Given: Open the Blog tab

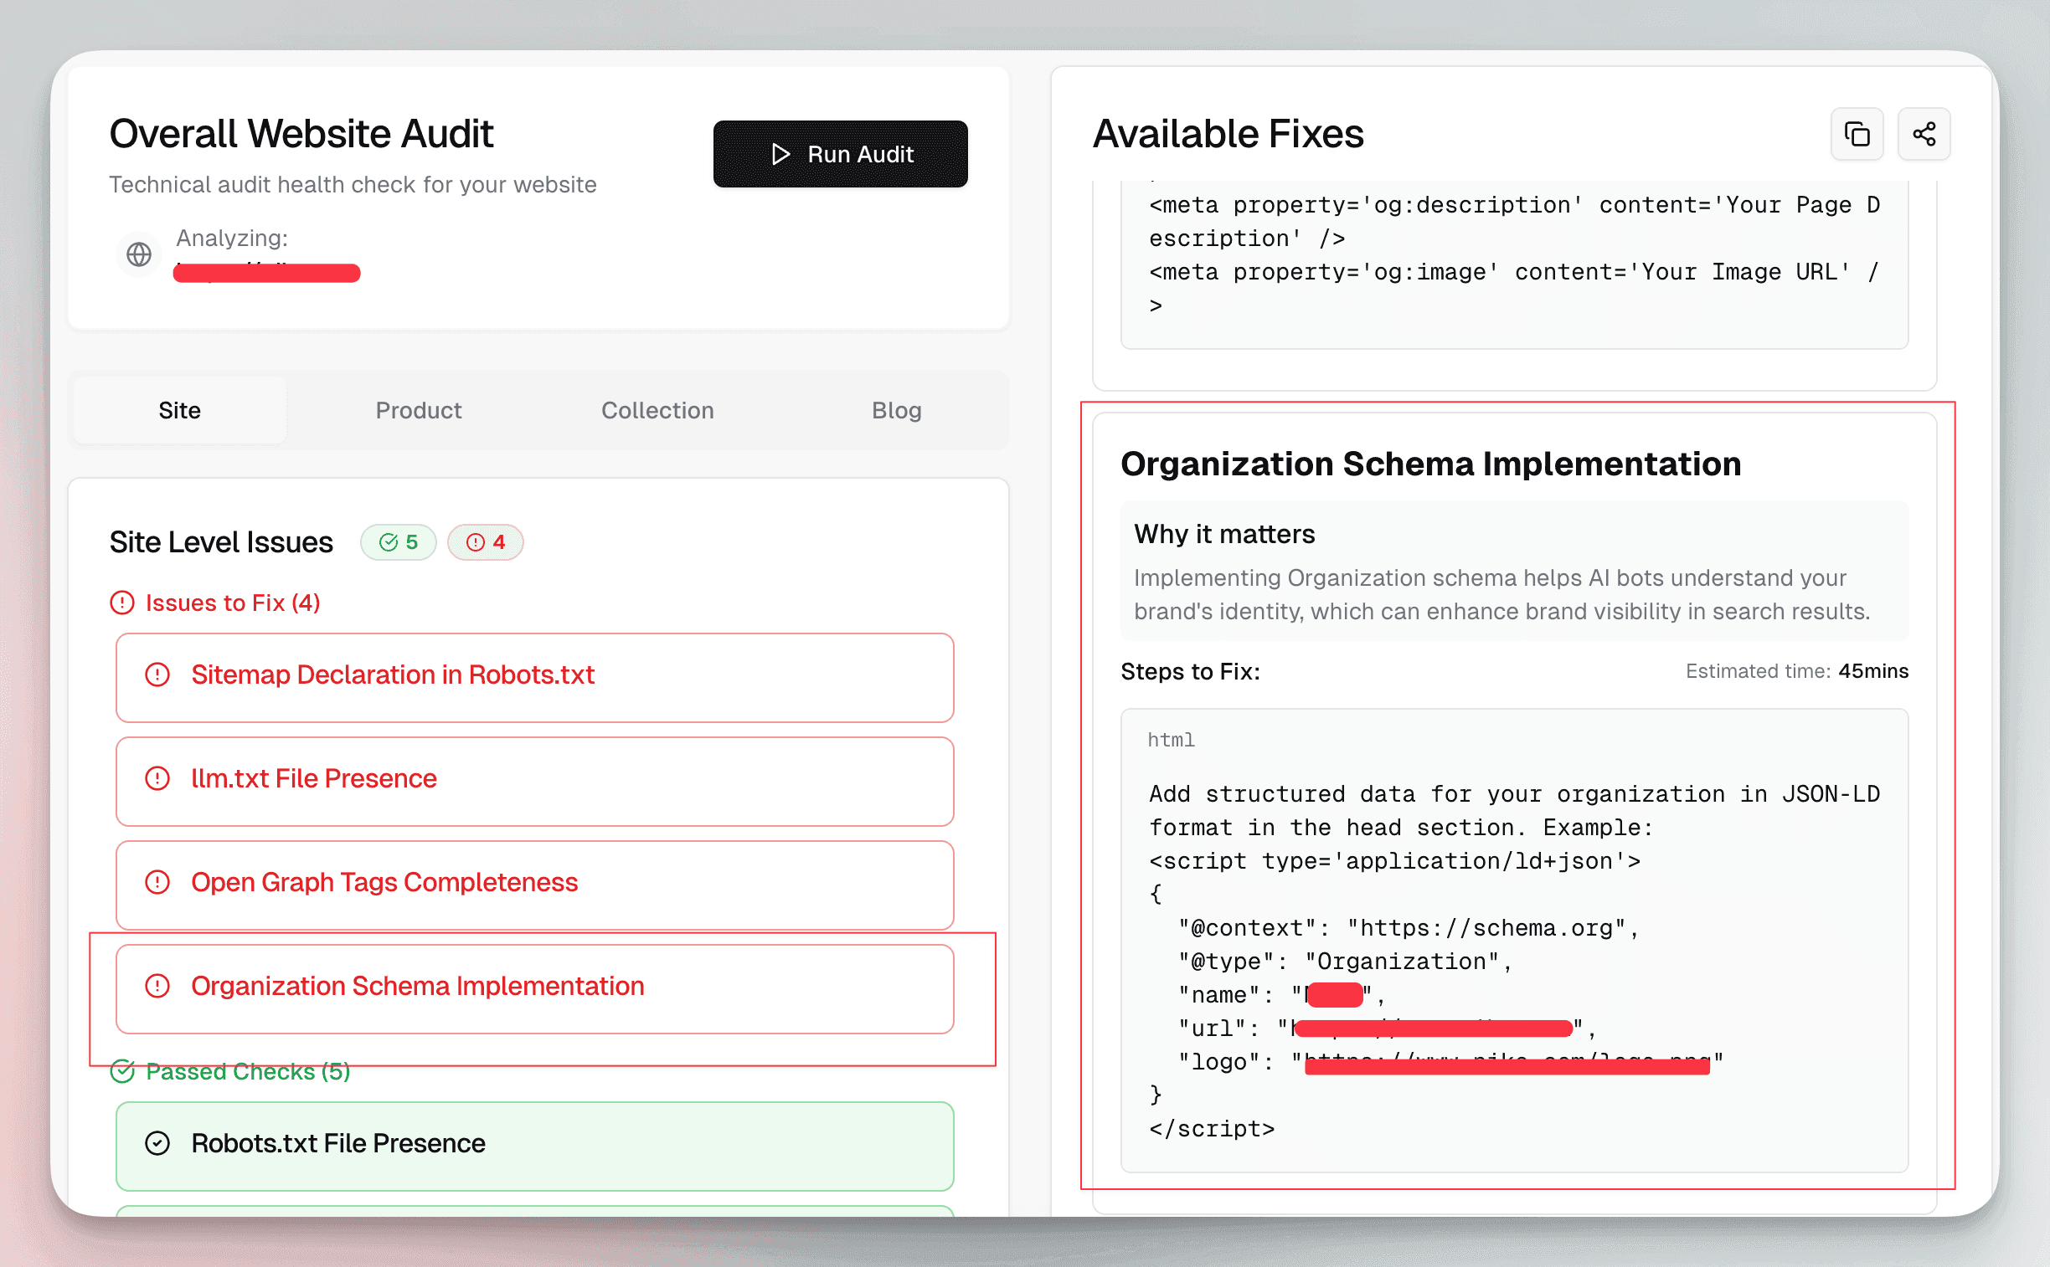Looking at the screenshot, I should 896,410.
